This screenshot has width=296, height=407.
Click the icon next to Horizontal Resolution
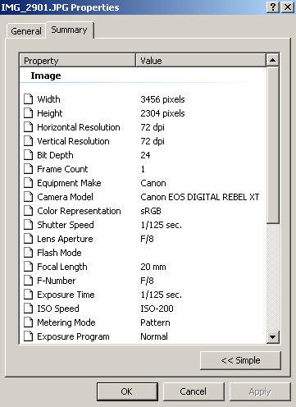pos(28,127)
